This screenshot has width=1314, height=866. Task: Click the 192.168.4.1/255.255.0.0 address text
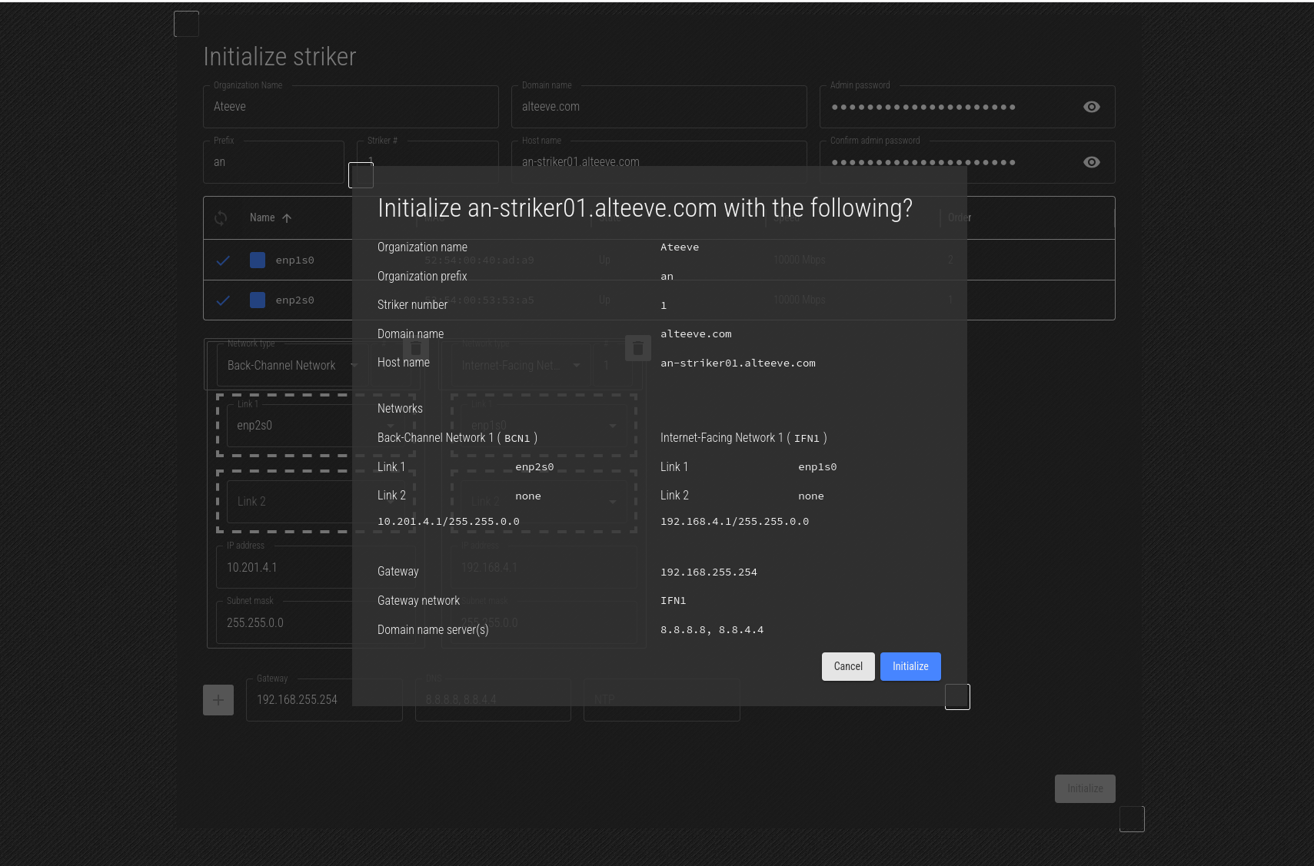(x=734, y=522)
